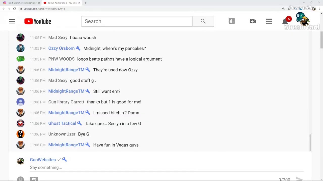Viewport: 323px width, 181px height.
Task: Click the Super Chat dollar icon
Action: [34, 179]
